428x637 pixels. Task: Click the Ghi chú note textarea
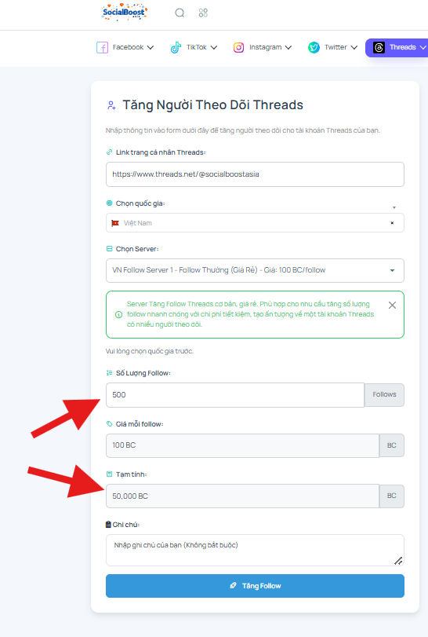255,550
